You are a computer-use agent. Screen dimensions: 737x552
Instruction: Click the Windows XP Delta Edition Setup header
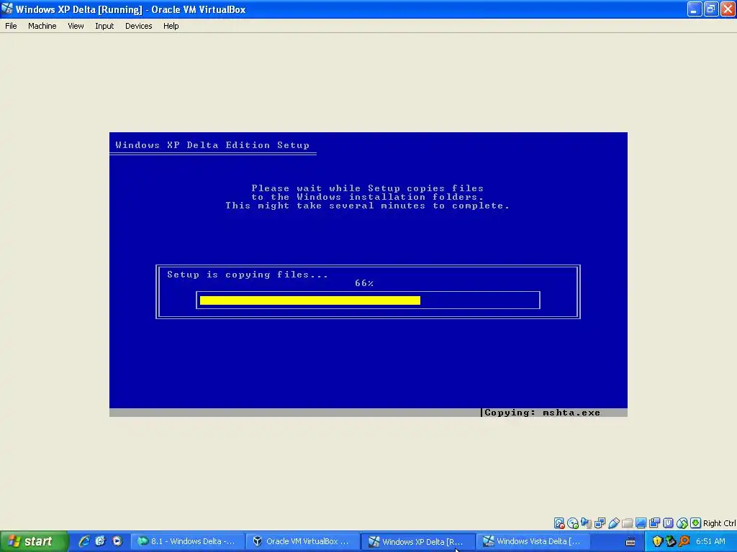point(212,145)
